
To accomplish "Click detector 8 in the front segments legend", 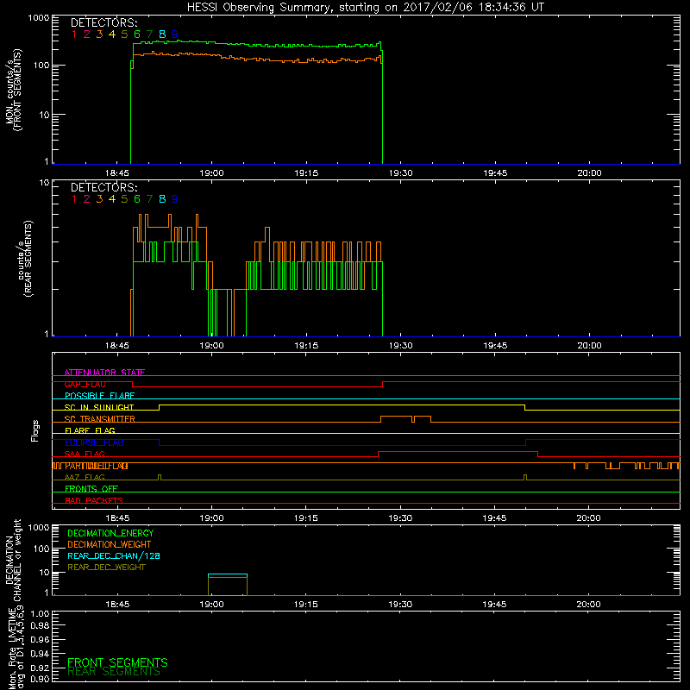I will click(x=162, y=34).
